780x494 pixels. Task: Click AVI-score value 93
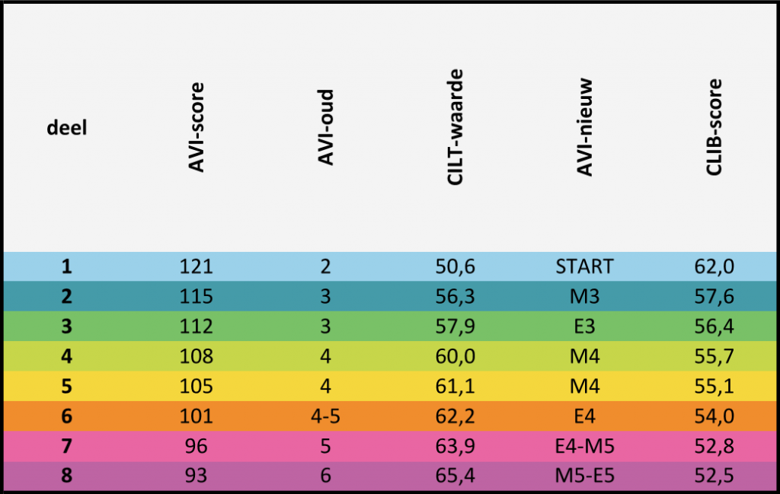[x=197, y=475]
